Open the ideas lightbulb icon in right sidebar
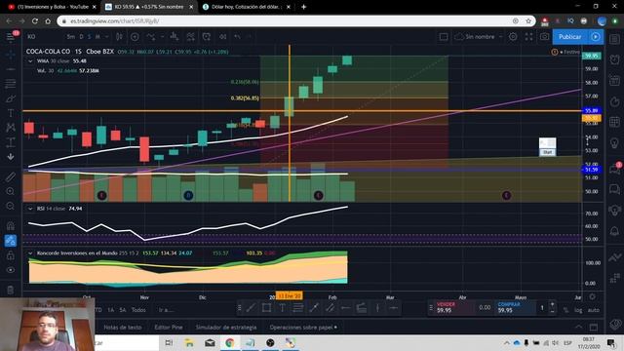Viewport: 624px width, 351px height. 614,142
